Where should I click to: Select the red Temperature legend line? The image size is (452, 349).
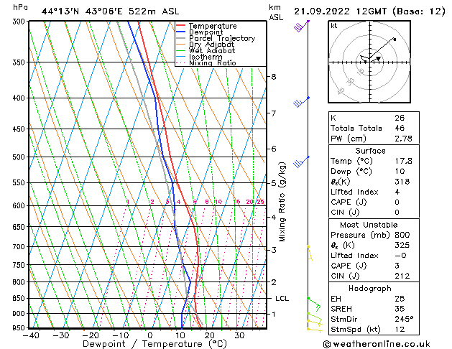(x=181, y=26)
